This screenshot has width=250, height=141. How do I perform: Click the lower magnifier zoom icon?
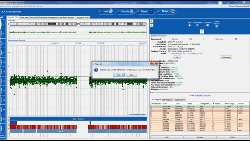[151, 25]
